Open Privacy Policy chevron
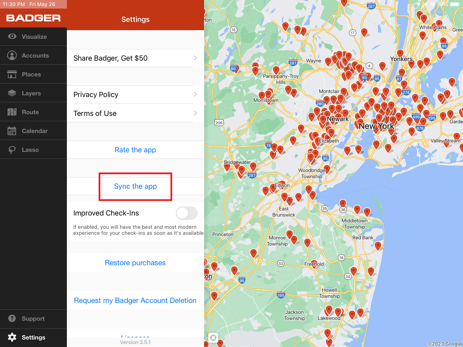This screenshot has width=463, height=347. pos(195,94)
